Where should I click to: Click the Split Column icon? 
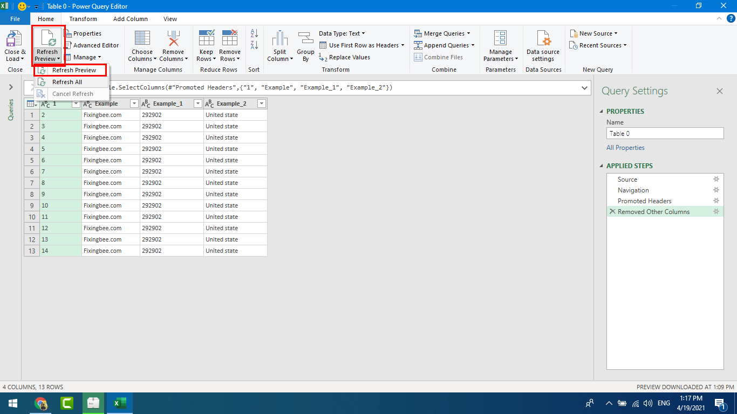tap(279, 39)
